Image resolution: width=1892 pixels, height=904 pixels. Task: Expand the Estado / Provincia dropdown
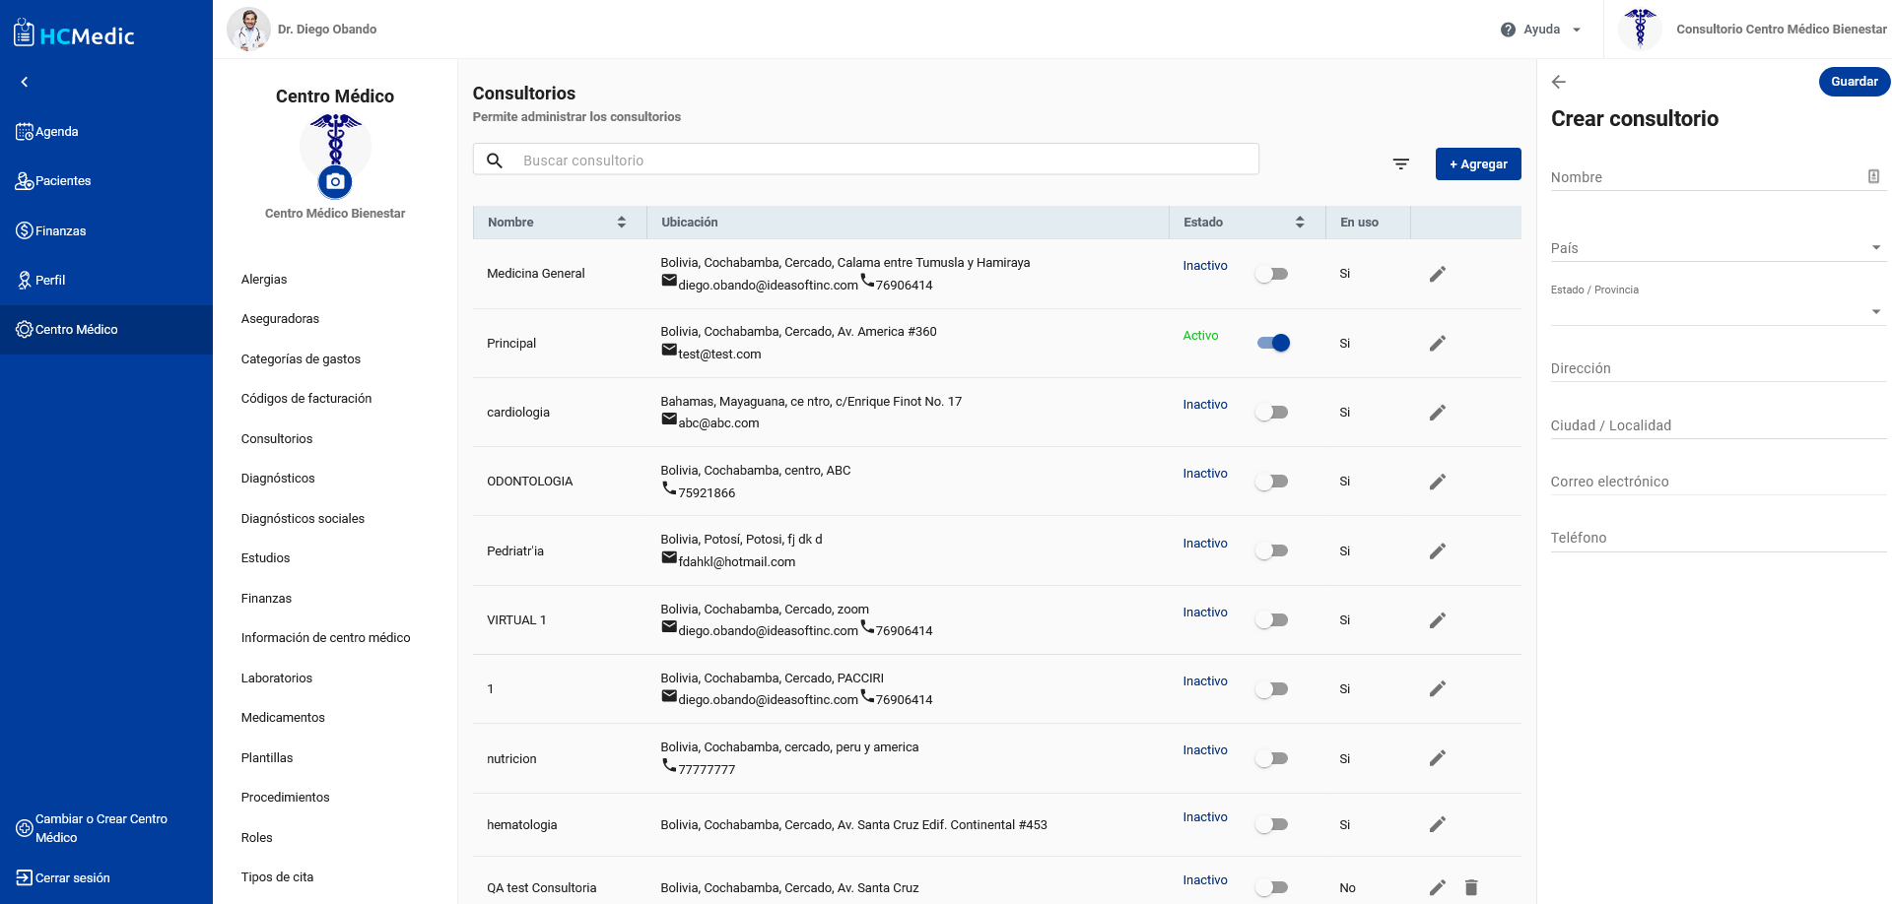(x=1717, y=311)
